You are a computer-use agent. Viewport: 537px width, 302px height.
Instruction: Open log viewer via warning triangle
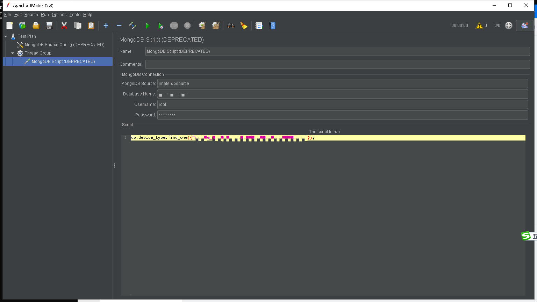(479, 26)
